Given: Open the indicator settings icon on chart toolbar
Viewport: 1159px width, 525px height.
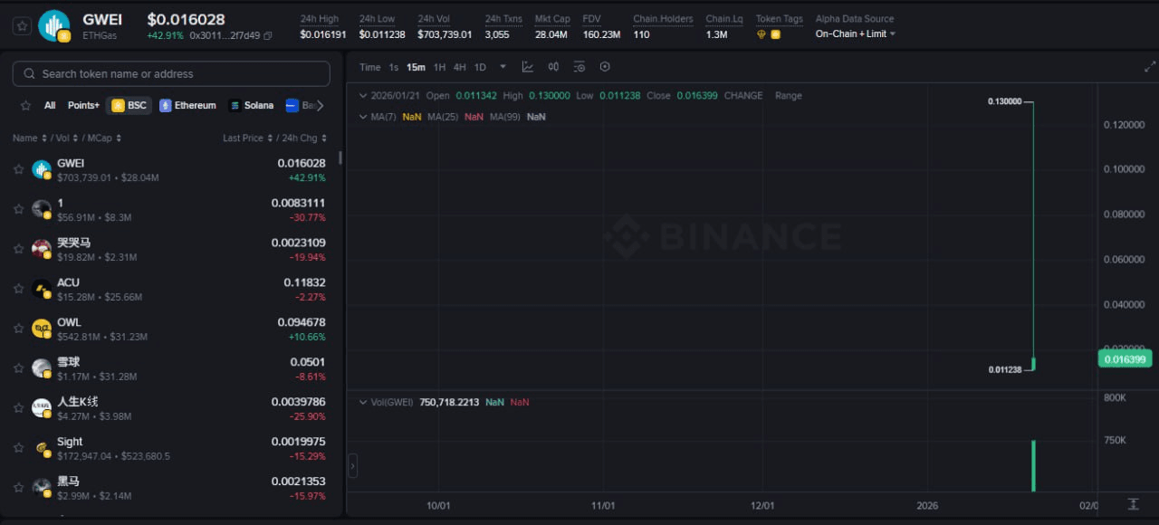Looking at the screenshot, I should point(579,66).
